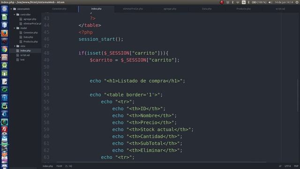Open the green circular app in dock
Viewport: 300px width, 169px height.
tap(4, 90)
